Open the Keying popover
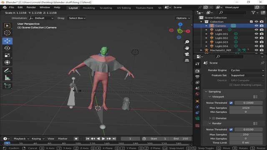Image resolution: width=267 pixels, height=150 pixels. 38,139
